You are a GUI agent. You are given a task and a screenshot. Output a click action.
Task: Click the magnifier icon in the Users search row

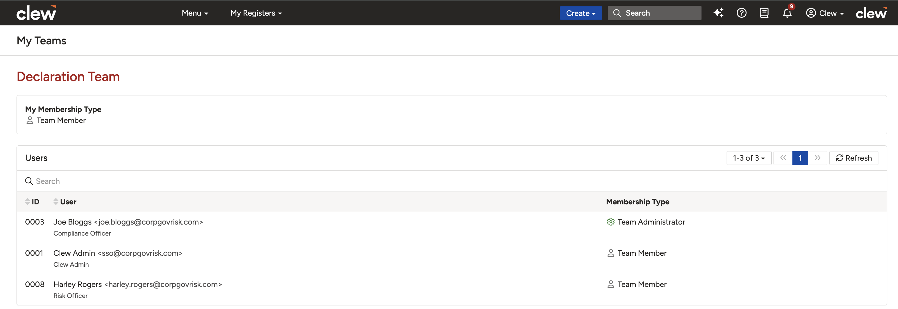29,181
